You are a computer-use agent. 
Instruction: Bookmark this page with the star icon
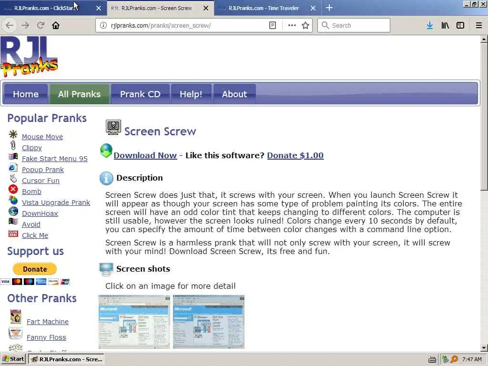click(x=305, y=25)
